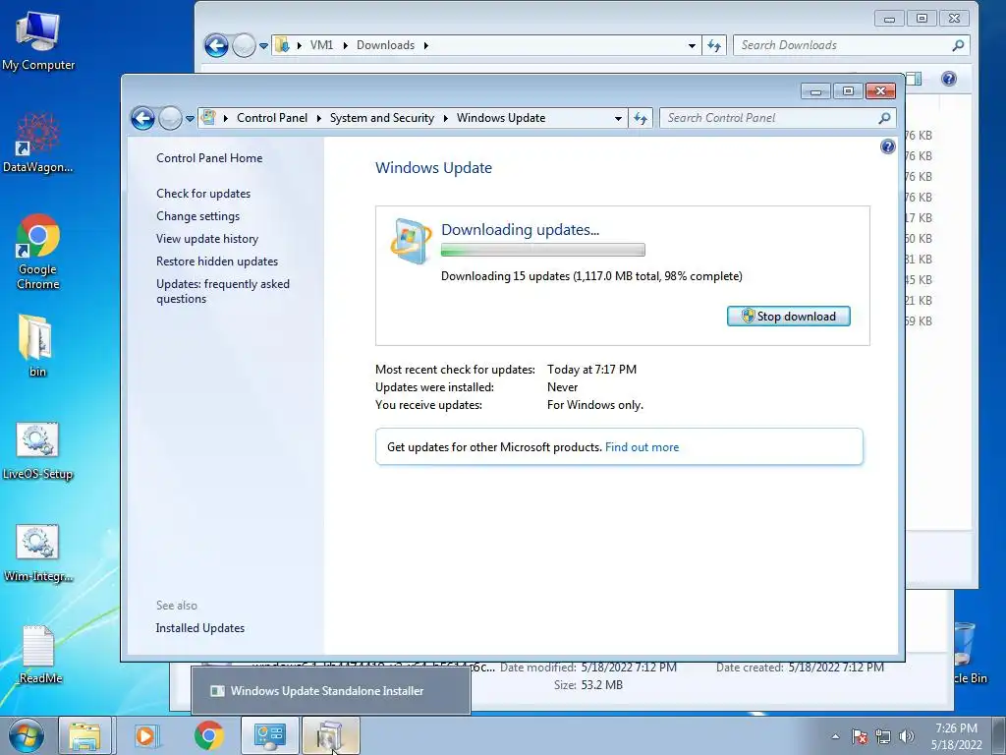1006x755 pixels.
Task: Open the bin folder on desktop
Action: [36, 345]
